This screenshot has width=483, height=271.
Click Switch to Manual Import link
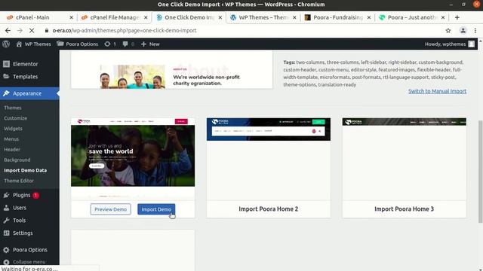coord(438,91)
